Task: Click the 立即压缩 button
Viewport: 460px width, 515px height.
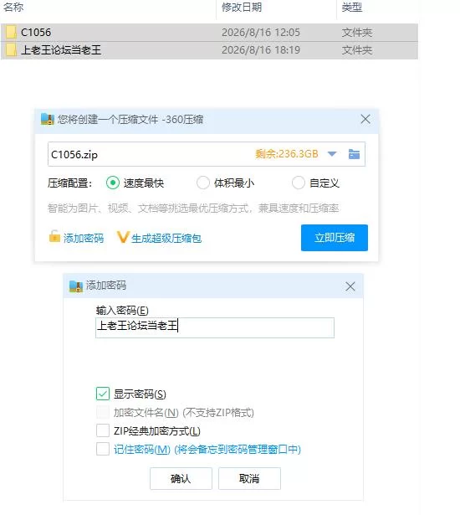Action: coord(335,238)
